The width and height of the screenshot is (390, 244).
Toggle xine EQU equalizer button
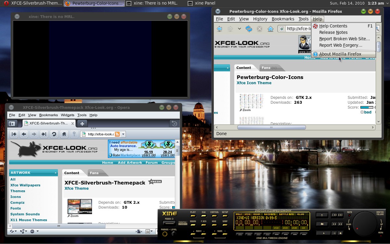click(x=204, y=216)
